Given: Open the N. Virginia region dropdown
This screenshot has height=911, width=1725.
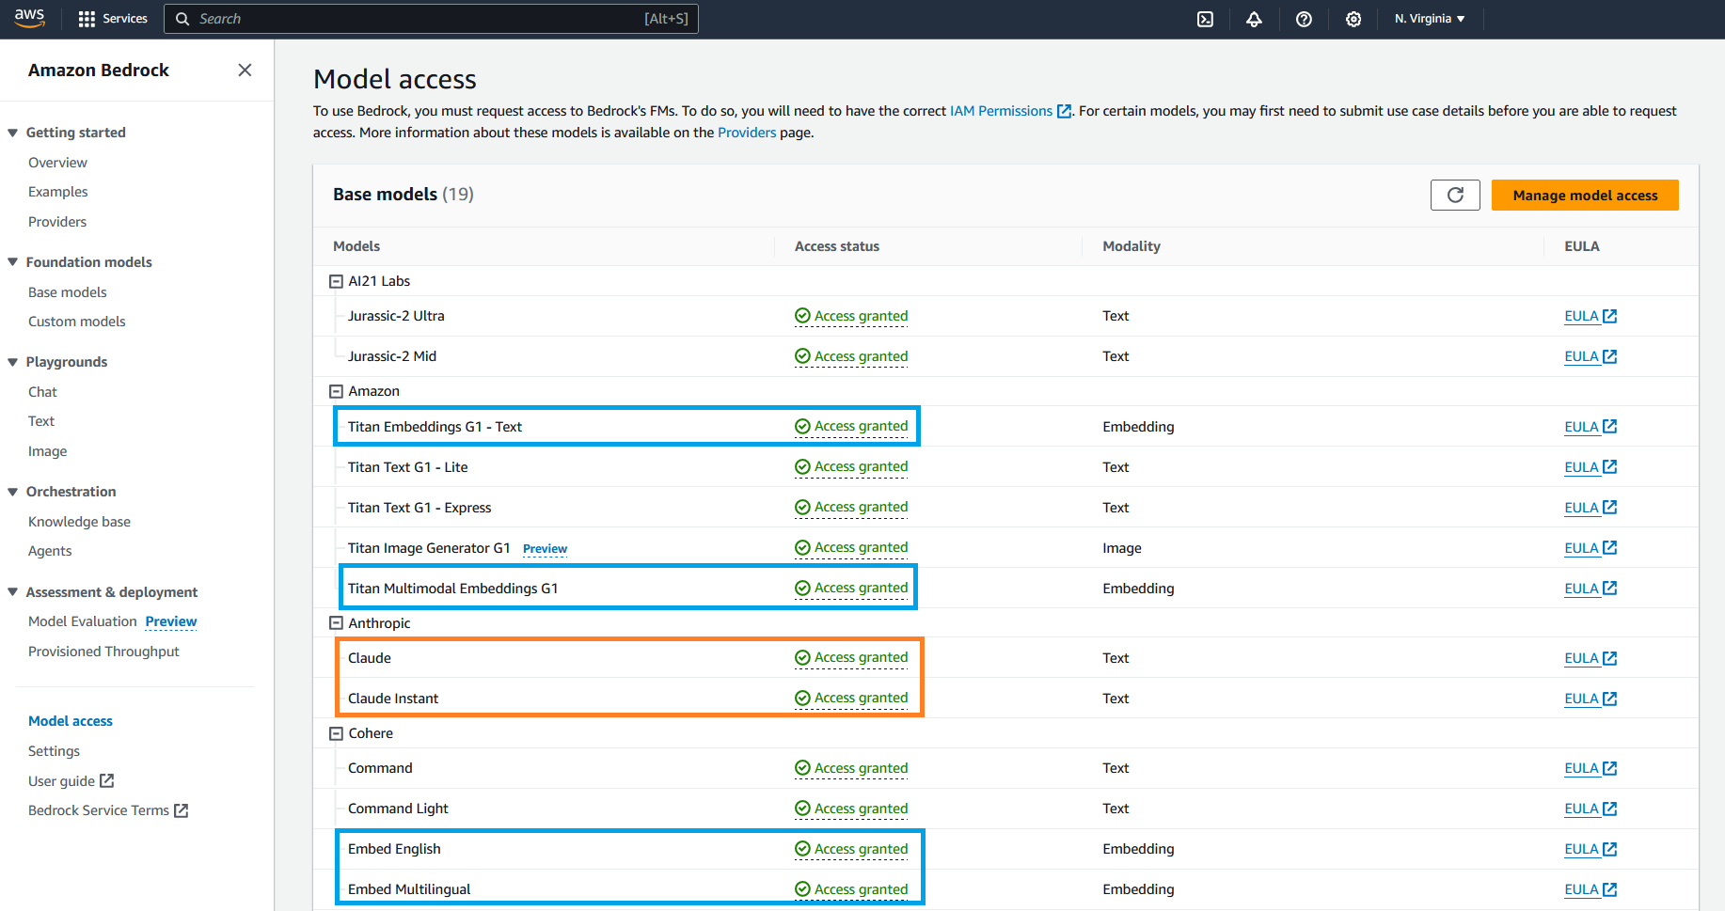Looking at the screenshot, I should [1430, 19].
